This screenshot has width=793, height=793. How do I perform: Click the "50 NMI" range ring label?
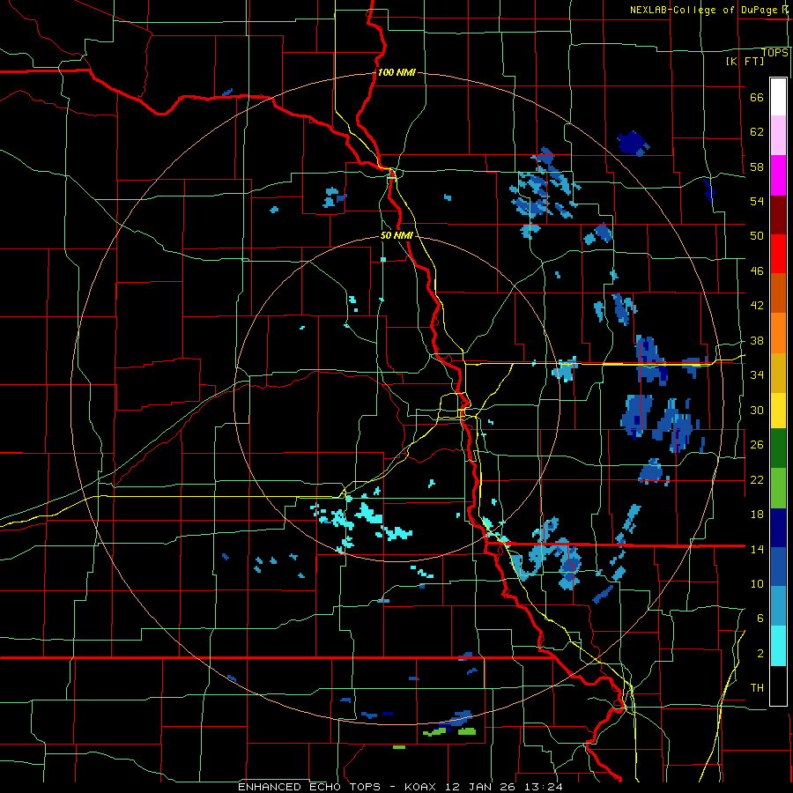click(396, 235)
